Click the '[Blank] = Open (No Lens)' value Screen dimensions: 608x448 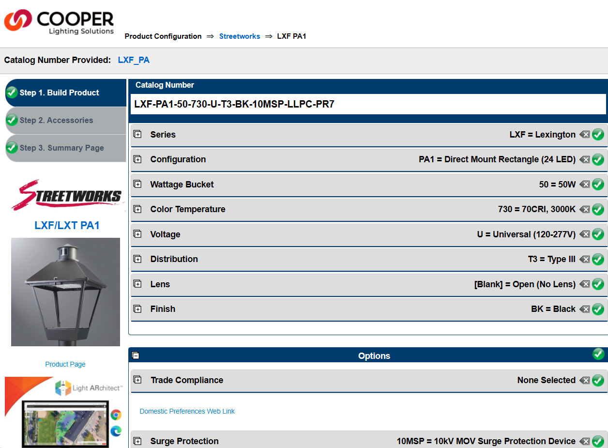pos(525,284)
